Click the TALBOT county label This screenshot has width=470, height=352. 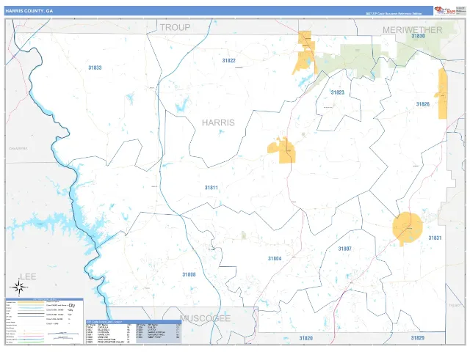click(454, 305)
